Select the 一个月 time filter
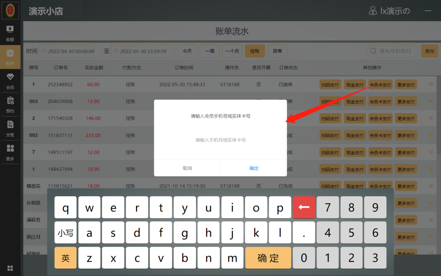The image size is (441, 276). 232,51
